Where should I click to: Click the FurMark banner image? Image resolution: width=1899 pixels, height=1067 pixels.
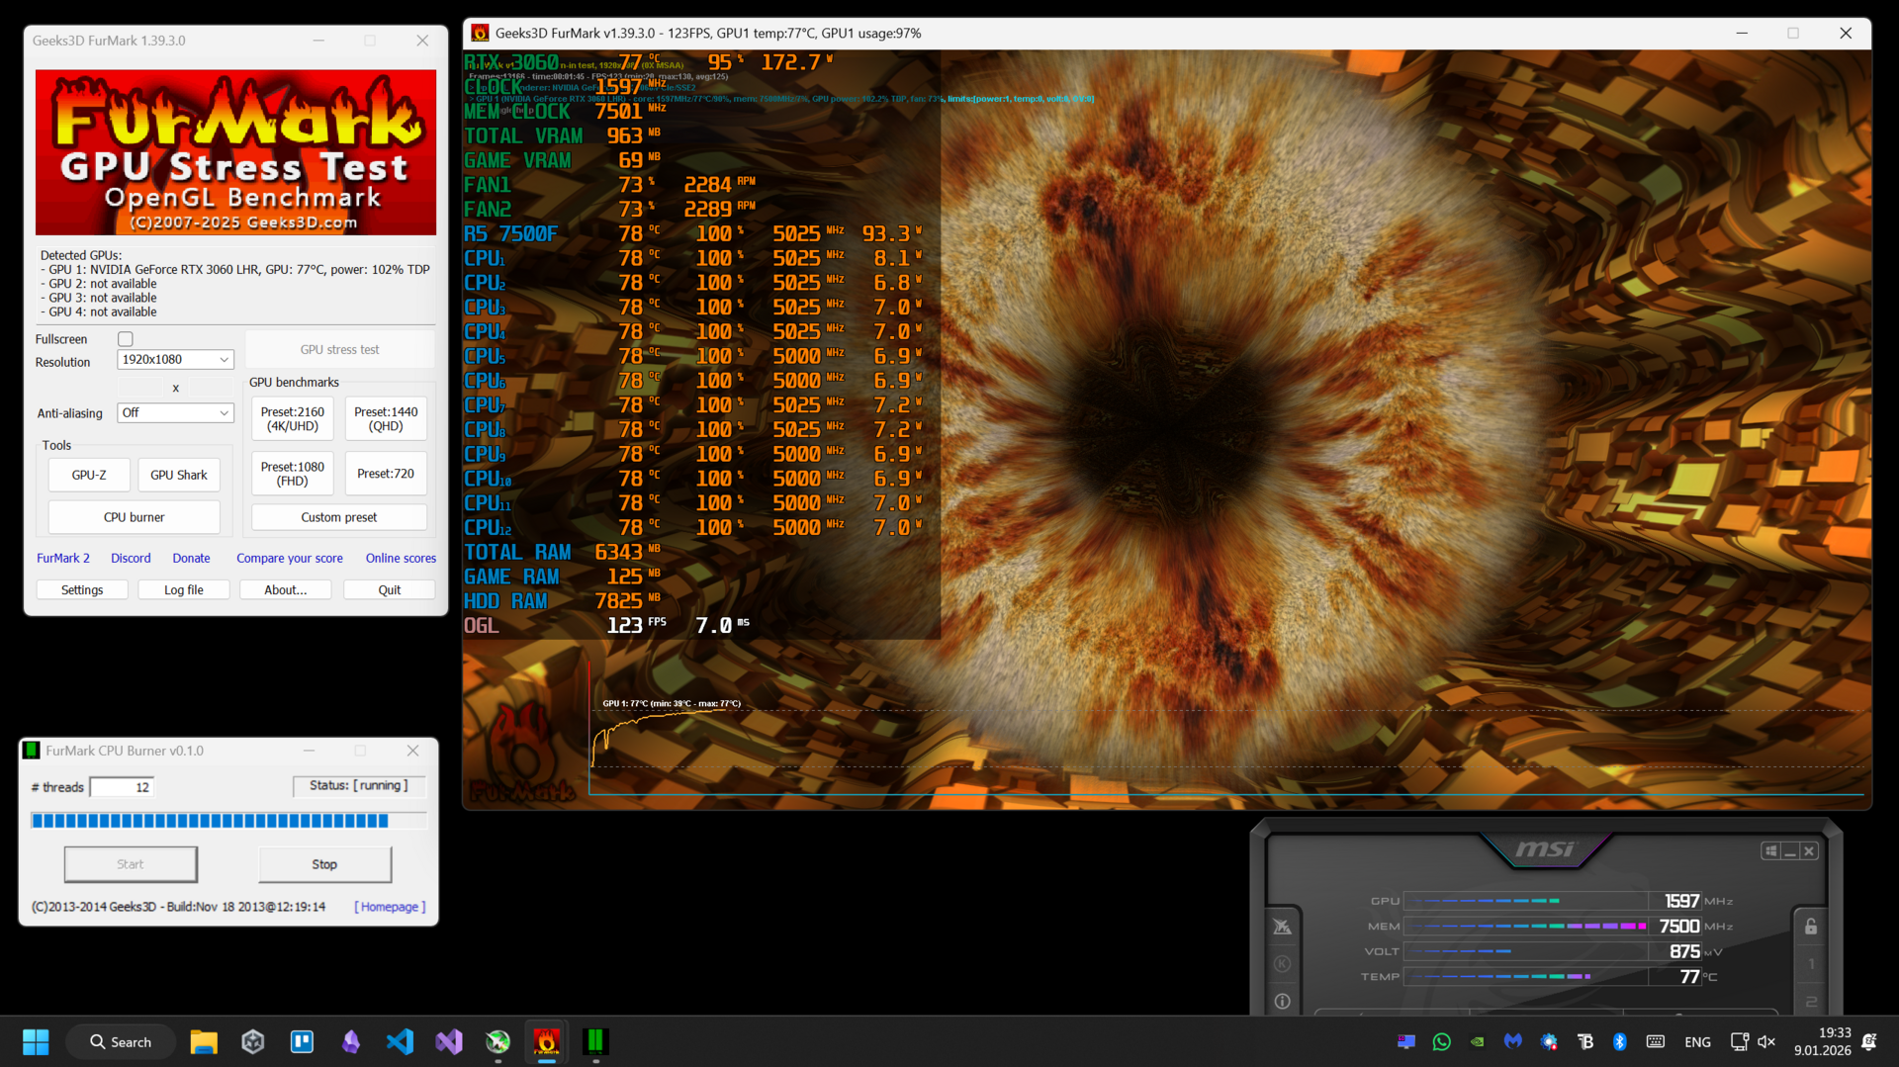click(x=235, y=152)
